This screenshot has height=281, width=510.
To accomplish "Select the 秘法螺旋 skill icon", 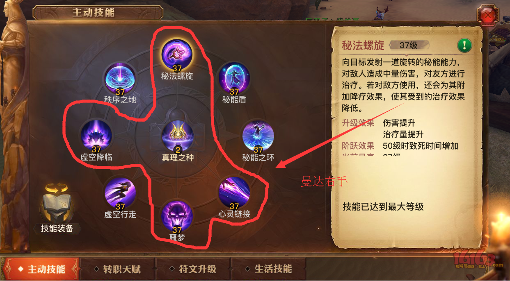I will (177, 54).
